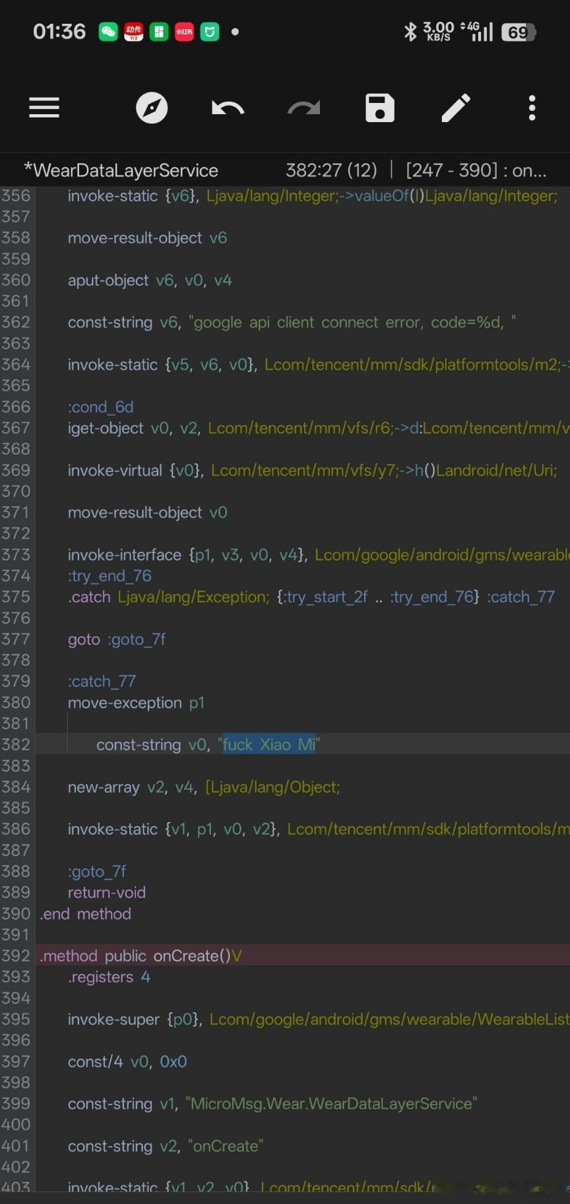Tap invoke-virtual {v0} Landroid/net/Uri; line
The height and width of the screenshot is (1204, 570).
[313, 470]
